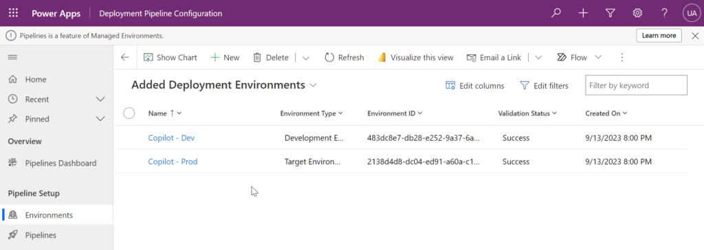Expand the chevron next to Delete
Viewport: 704px width, 250px height.
pyautogui.click(x=306, y=58)
